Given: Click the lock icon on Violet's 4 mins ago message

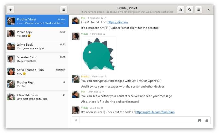Looking at the screenshot, I should coord(104,34).
